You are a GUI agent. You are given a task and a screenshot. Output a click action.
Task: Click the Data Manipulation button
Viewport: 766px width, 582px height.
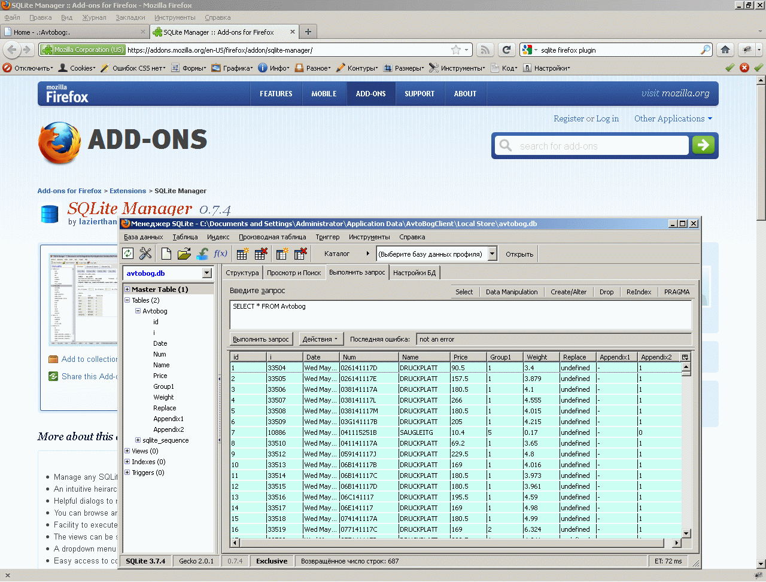[x=512, y=292]
